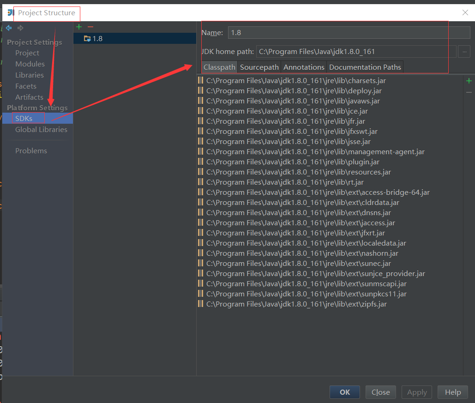The height and width of the screenshot is (403, 475).
Task: Close the Project Structure dialog window
Action: click(x=465, y=12)
